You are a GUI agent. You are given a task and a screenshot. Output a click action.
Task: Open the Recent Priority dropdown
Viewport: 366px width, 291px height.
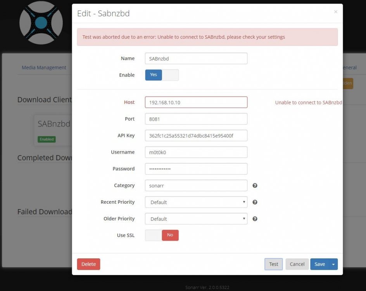[x=196, y=202]
